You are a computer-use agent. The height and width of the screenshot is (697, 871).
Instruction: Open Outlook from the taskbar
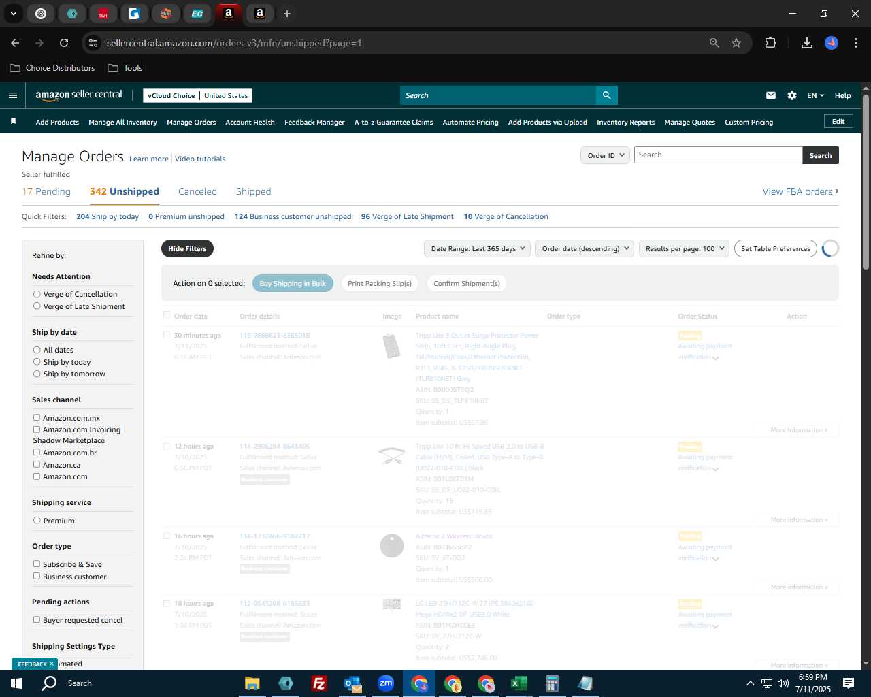352,683
